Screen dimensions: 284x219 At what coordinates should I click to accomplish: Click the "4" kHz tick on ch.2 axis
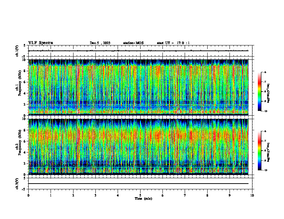[25, 152]
